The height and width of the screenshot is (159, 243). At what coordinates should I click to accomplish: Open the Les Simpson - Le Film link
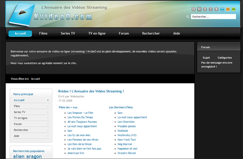click(80, 113)
